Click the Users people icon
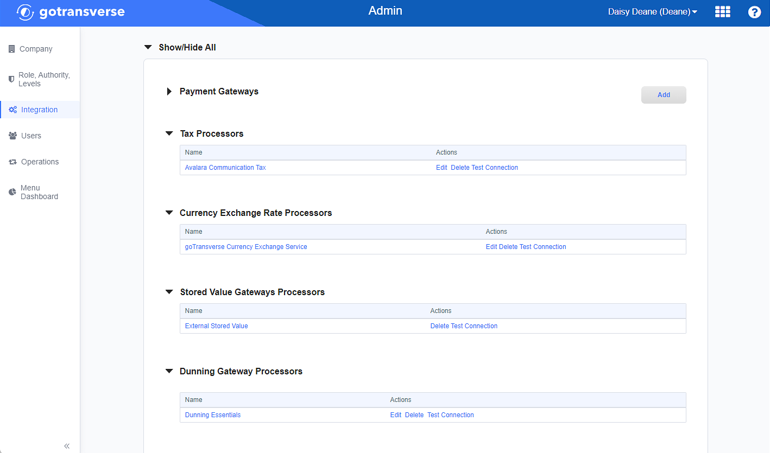Image resolution: width=770 pixels, height=453 pixels. 12,136
